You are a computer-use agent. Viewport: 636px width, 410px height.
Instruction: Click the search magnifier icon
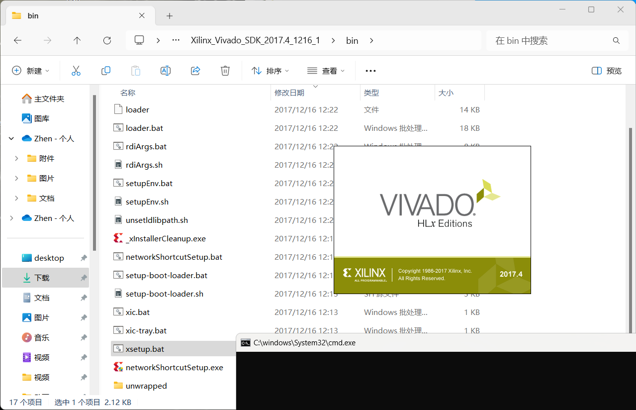point(616,41)
